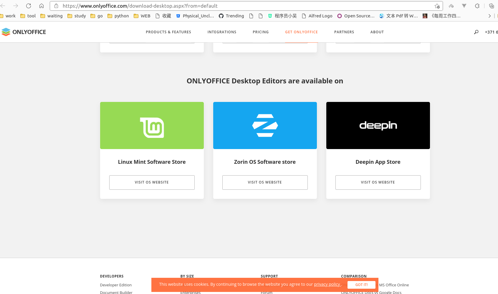The height and width of the screenshot is (294, 498).
Task: Click the Developer Edition footer link
Action: (116, 285)
